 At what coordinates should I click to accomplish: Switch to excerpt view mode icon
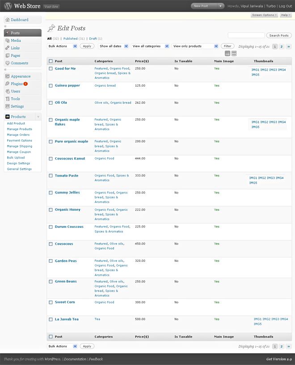[234, 53]
